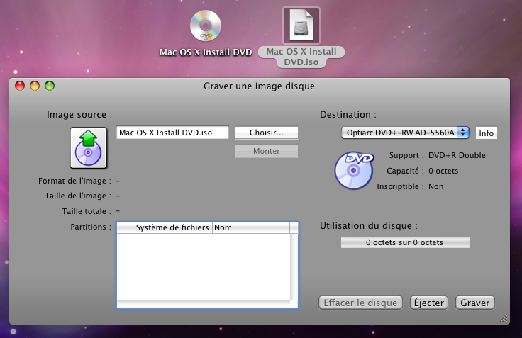Click the image source filename field

coord(172,133)
